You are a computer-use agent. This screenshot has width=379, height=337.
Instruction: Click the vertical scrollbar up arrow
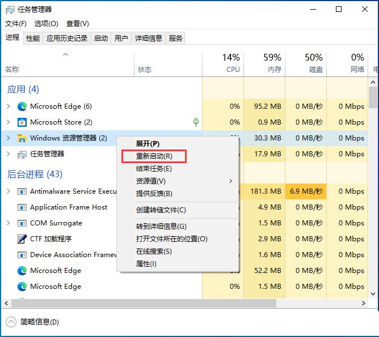coord(373,82)
